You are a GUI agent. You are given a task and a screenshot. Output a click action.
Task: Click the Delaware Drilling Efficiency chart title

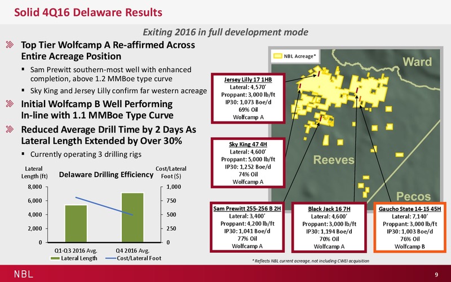[106, 175]
